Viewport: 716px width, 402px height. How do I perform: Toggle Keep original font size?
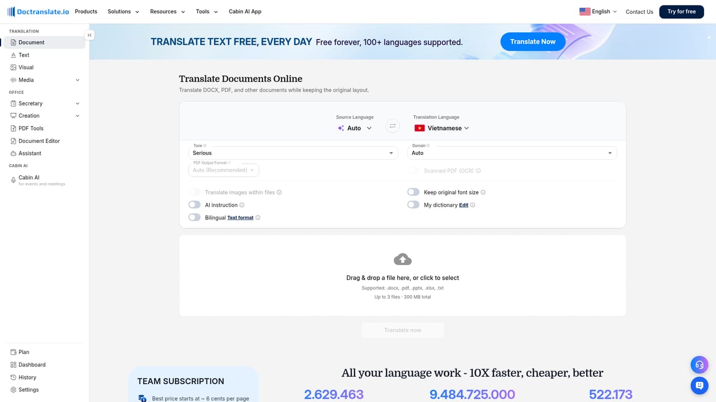click(x=413, y=192)
